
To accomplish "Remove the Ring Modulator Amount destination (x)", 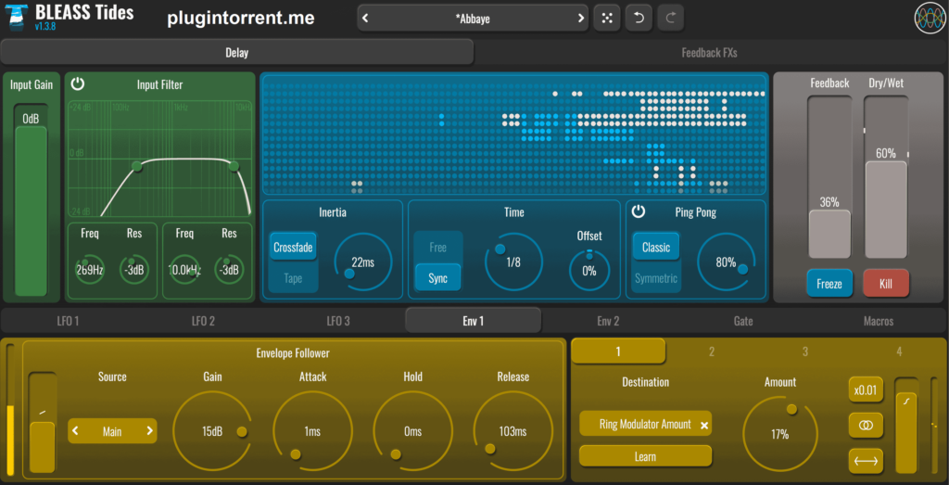I will click(704, 426).
